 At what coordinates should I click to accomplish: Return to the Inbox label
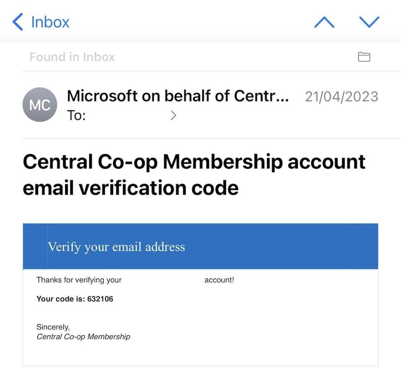pyautogui.click(x=50, y=22)
